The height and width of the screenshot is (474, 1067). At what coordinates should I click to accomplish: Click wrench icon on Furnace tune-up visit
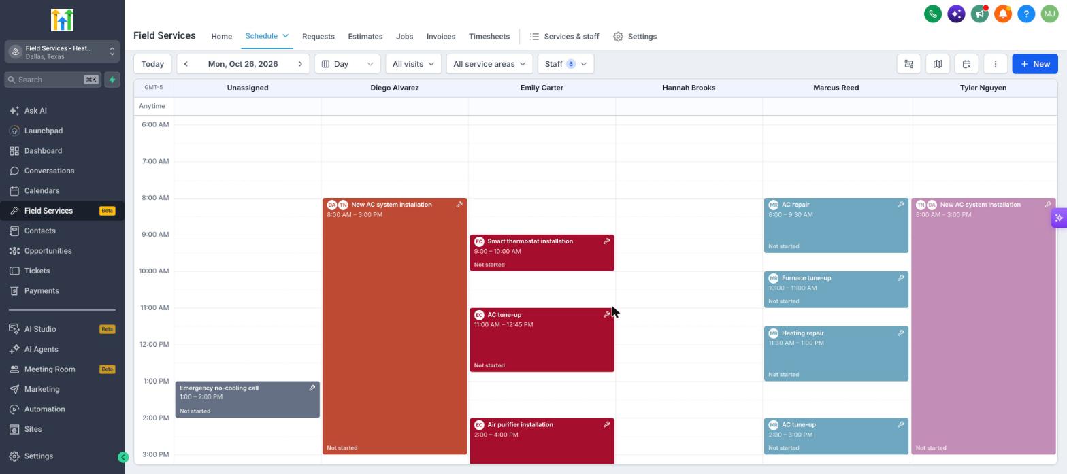point(901,278)
